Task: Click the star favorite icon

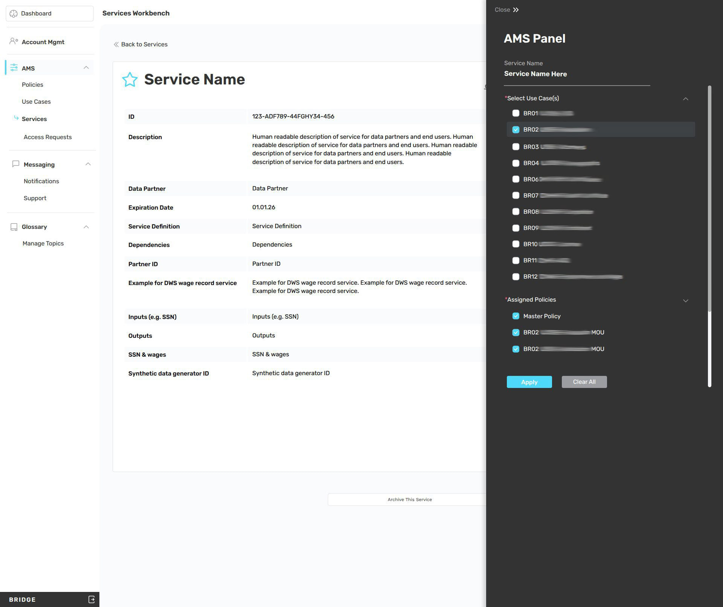Action: point(130,80)
